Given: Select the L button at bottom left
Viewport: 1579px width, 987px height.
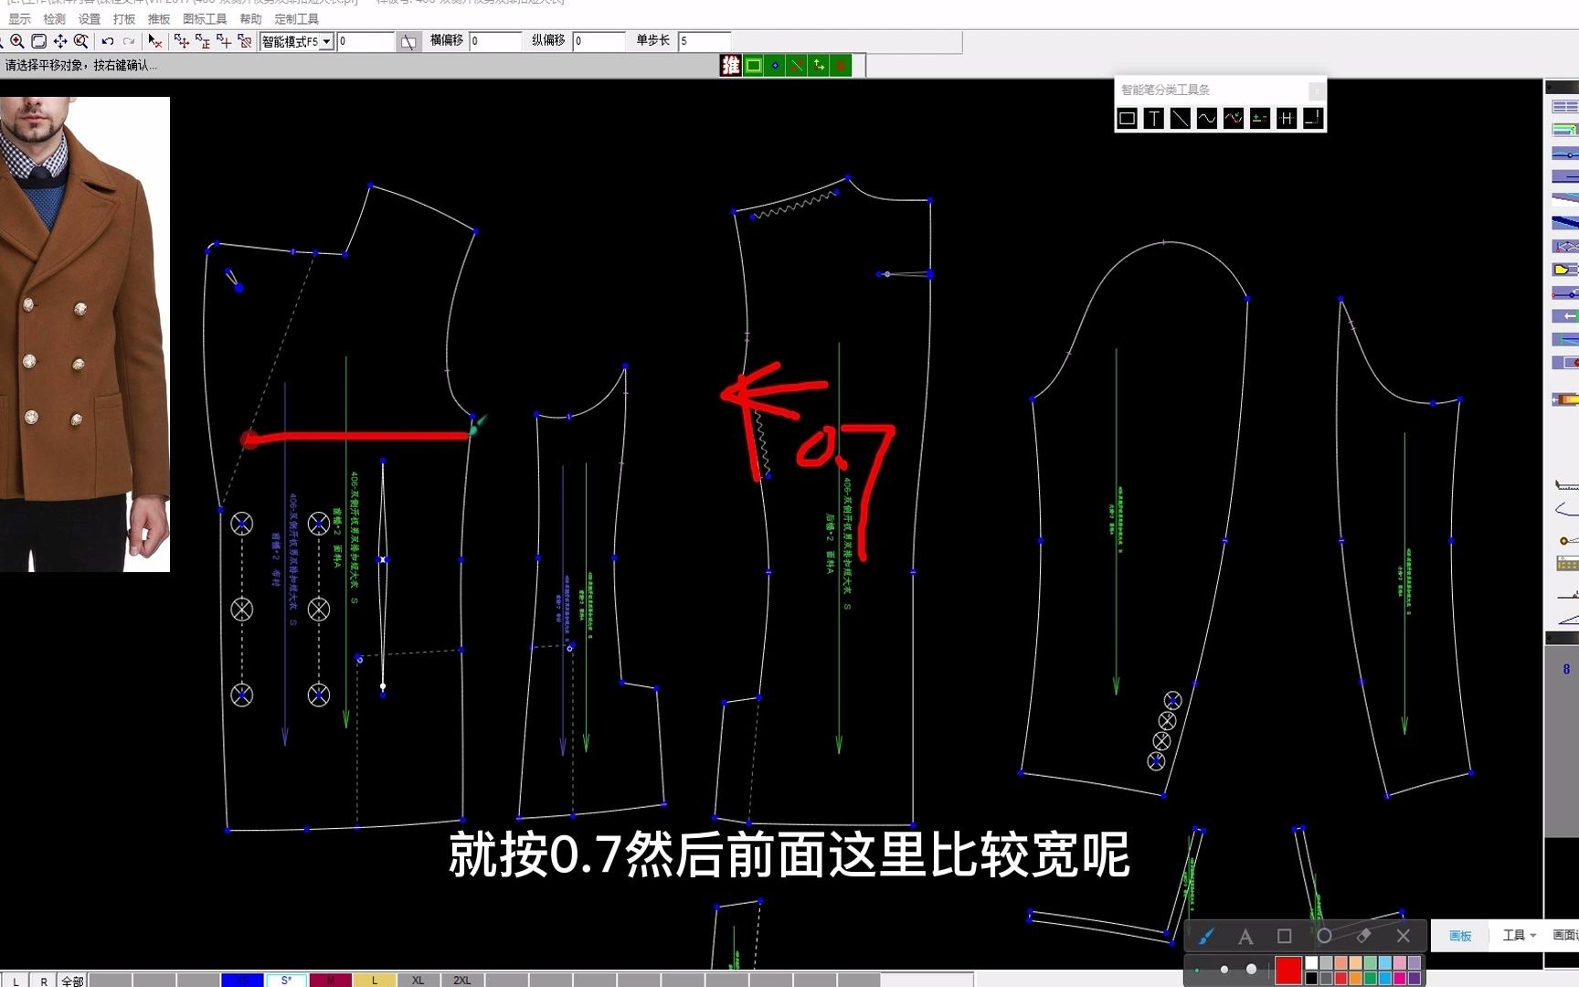Looking at the screenshot, I should [x=16, y=981].
